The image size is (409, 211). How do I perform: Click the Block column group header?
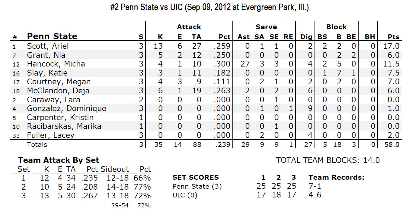click(x=336, y=27)
